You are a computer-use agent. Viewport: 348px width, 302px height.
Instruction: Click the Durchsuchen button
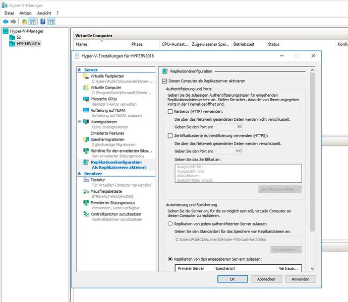[286, 250]
